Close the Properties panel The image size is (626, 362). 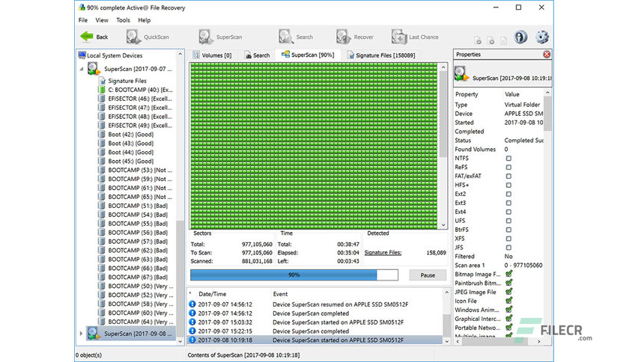(x=547, y=55)
